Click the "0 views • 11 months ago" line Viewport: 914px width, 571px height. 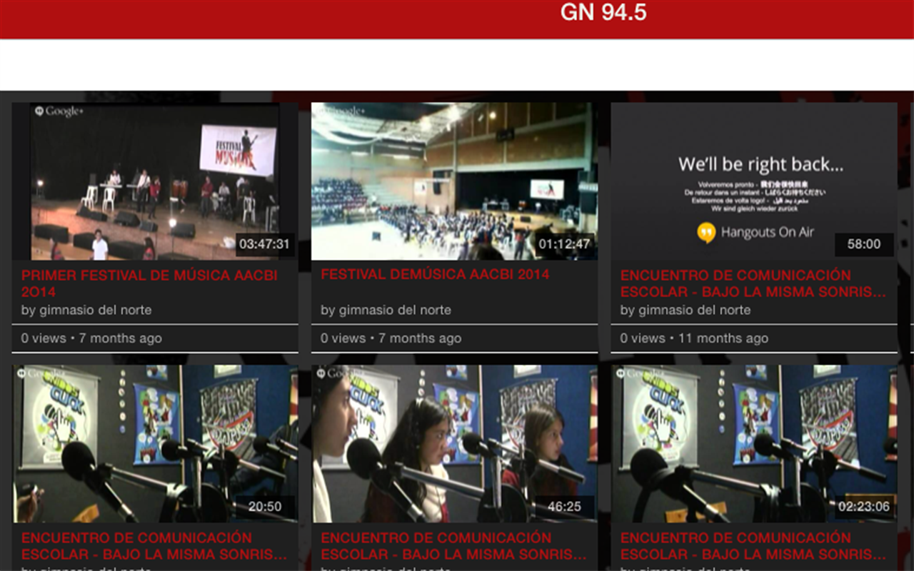click(694, 338)
